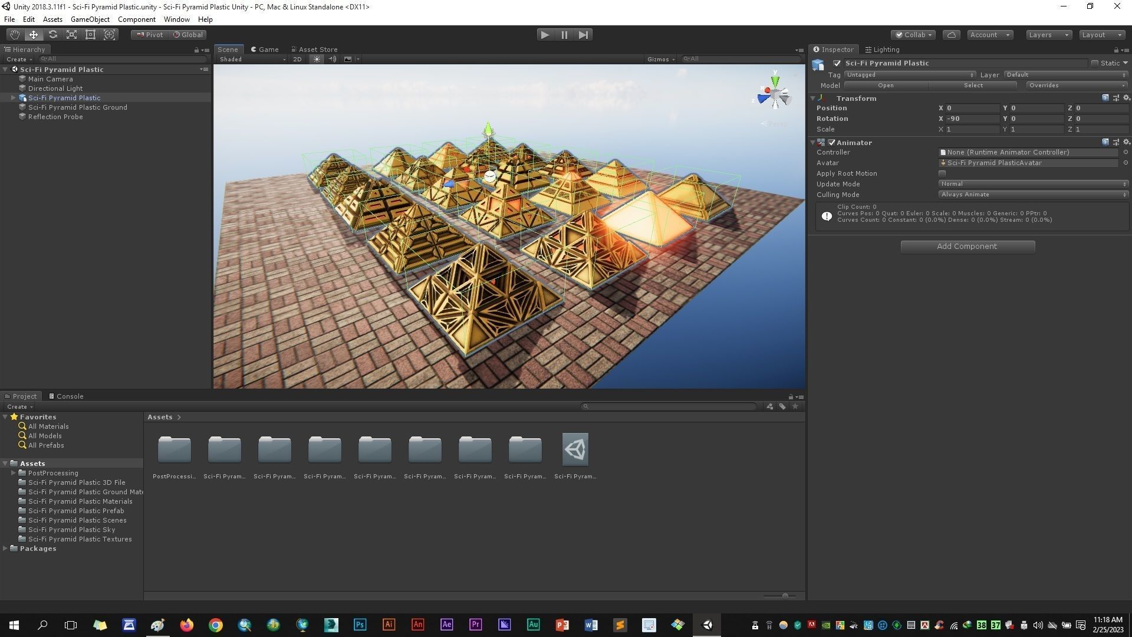Switch to the Game tab
The height and width of the screenshot is (637, 1132).
[265, 50]
